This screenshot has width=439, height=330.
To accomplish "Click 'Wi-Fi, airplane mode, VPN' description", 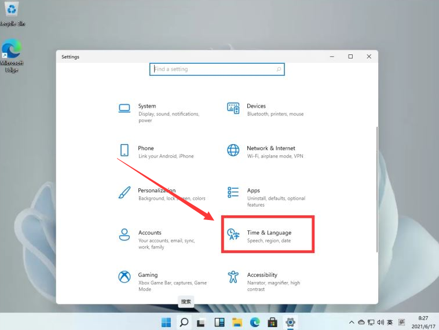I will point(275,156).
